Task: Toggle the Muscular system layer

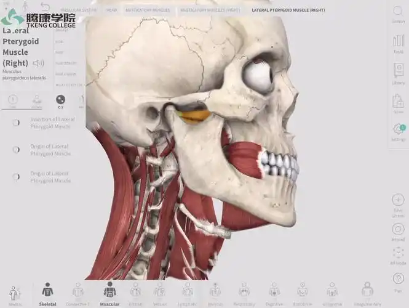Action: (x=109, y=293)
